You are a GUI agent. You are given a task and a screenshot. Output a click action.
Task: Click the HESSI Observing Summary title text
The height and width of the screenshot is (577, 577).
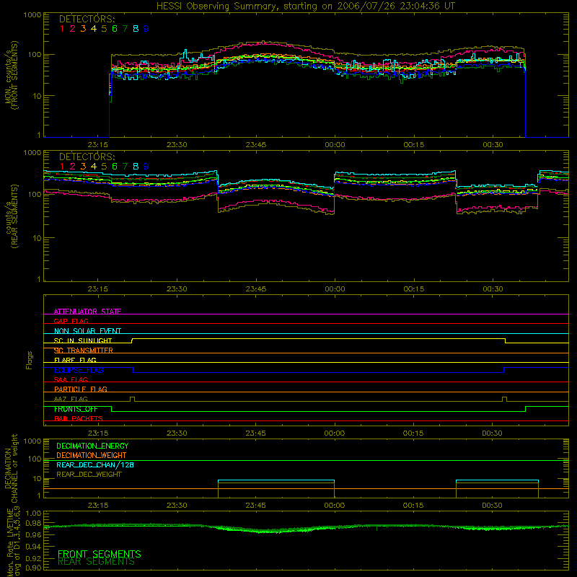click(305, 6)
